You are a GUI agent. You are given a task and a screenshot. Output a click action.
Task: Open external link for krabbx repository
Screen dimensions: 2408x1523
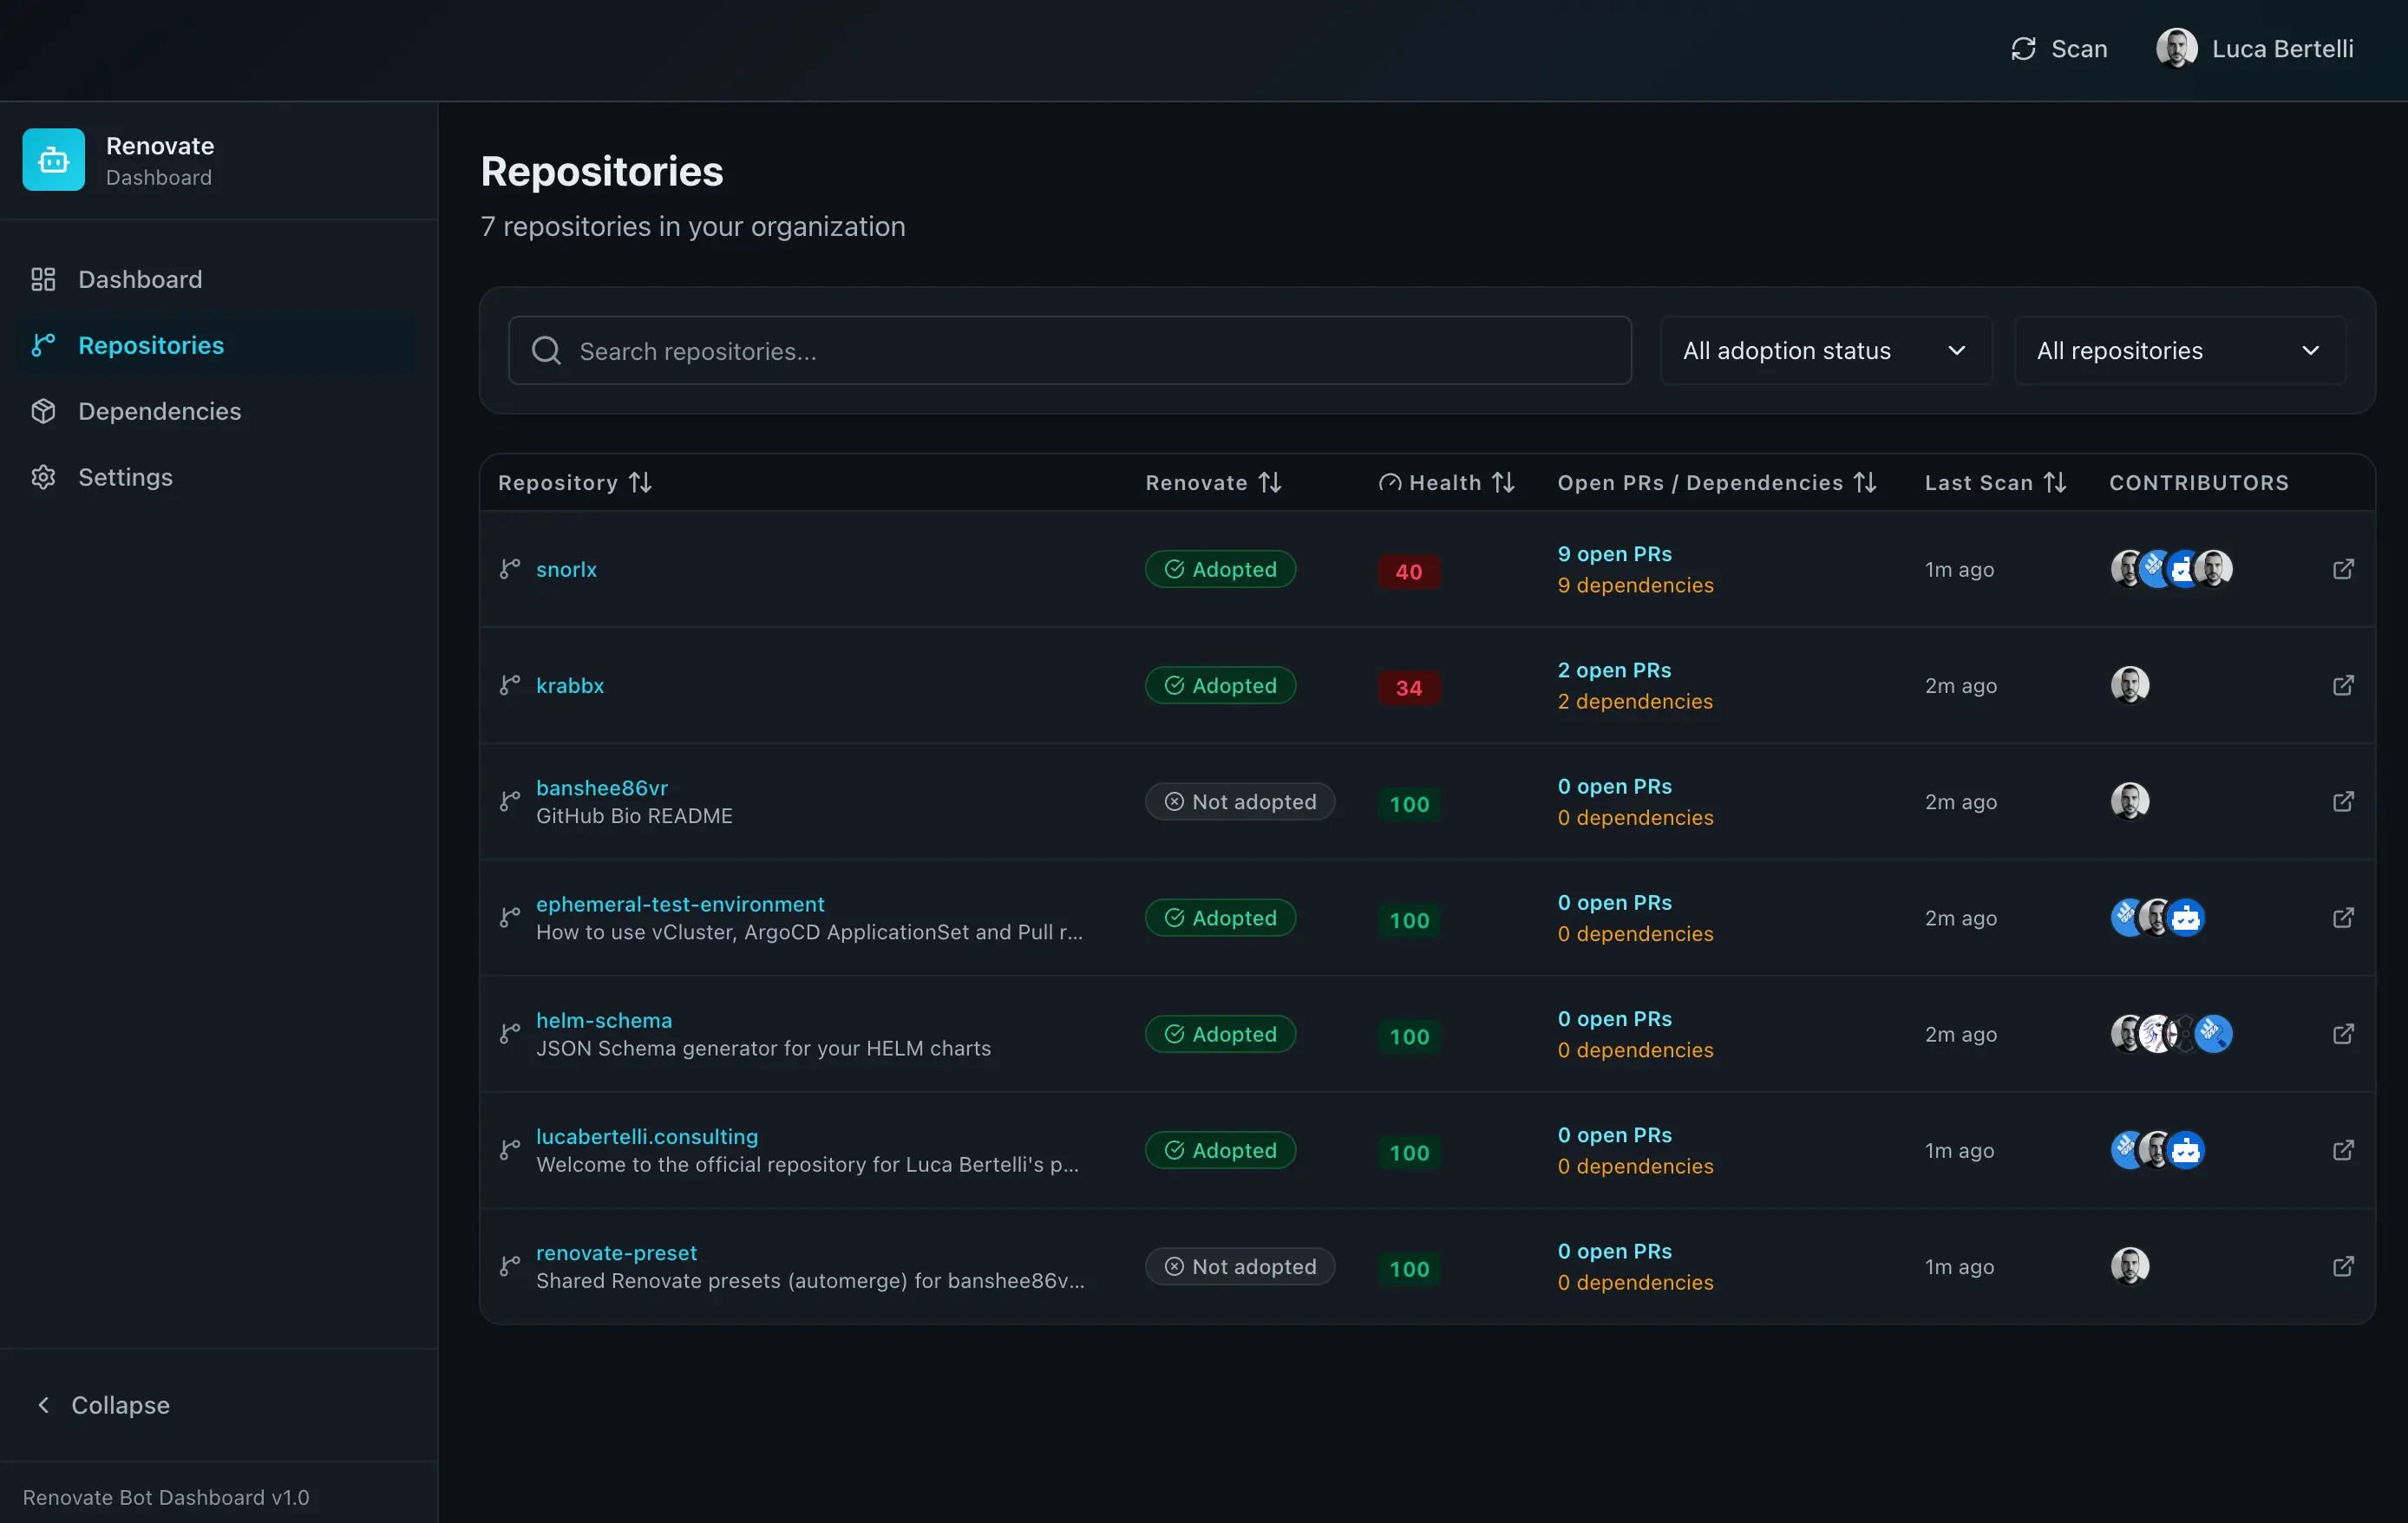[2343, 685]
